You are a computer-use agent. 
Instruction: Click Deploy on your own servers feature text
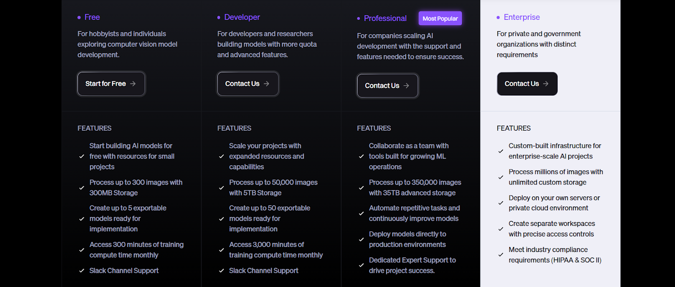[x=554, y=203]
